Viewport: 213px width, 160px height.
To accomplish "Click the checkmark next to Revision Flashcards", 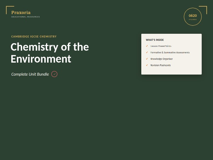I will tap(147, 65).
